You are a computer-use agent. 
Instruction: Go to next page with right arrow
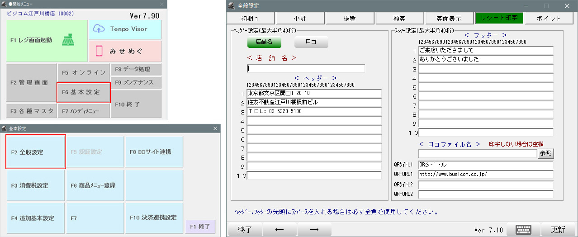coord(314,230)
